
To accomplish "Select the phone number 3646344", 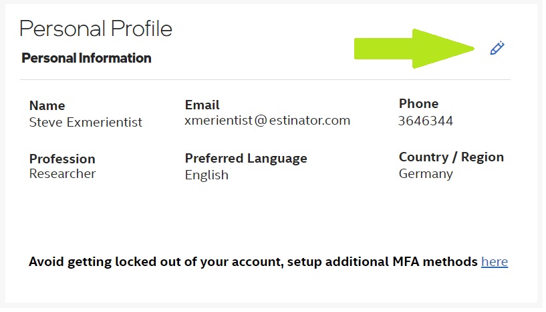I will (426, 121).
